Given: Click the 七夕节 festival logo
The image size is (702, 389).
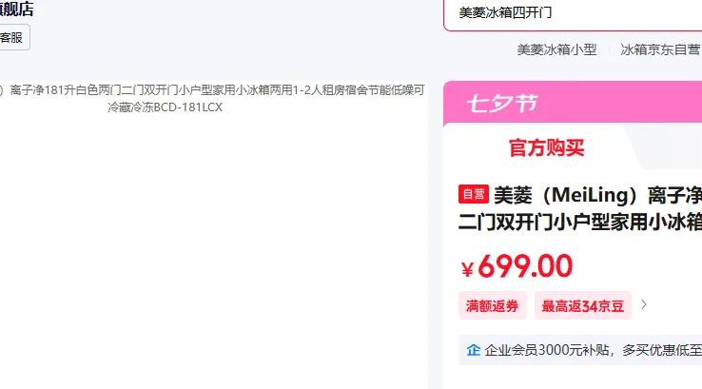Looking at the screenshot, I should (501, 104).
